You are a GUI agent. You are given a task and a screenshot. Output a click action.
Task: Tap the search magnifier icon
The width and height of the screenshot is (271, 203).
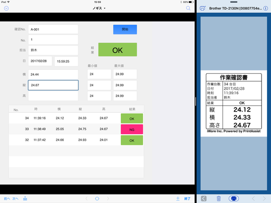[188, 8]
